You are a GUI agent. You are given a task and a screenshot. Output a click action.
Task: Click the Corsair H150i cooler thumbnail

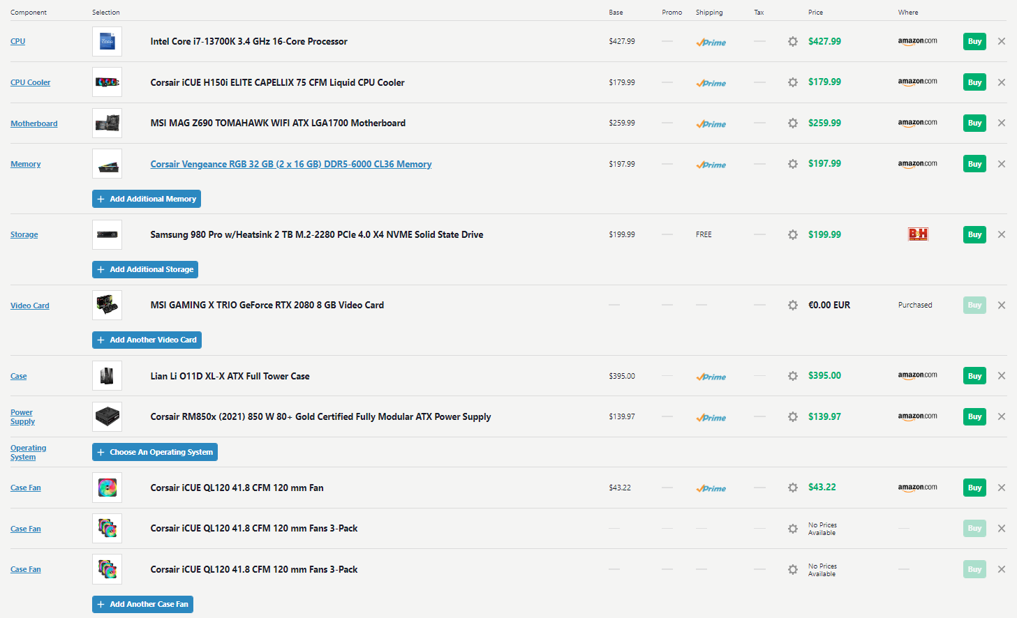107,82
